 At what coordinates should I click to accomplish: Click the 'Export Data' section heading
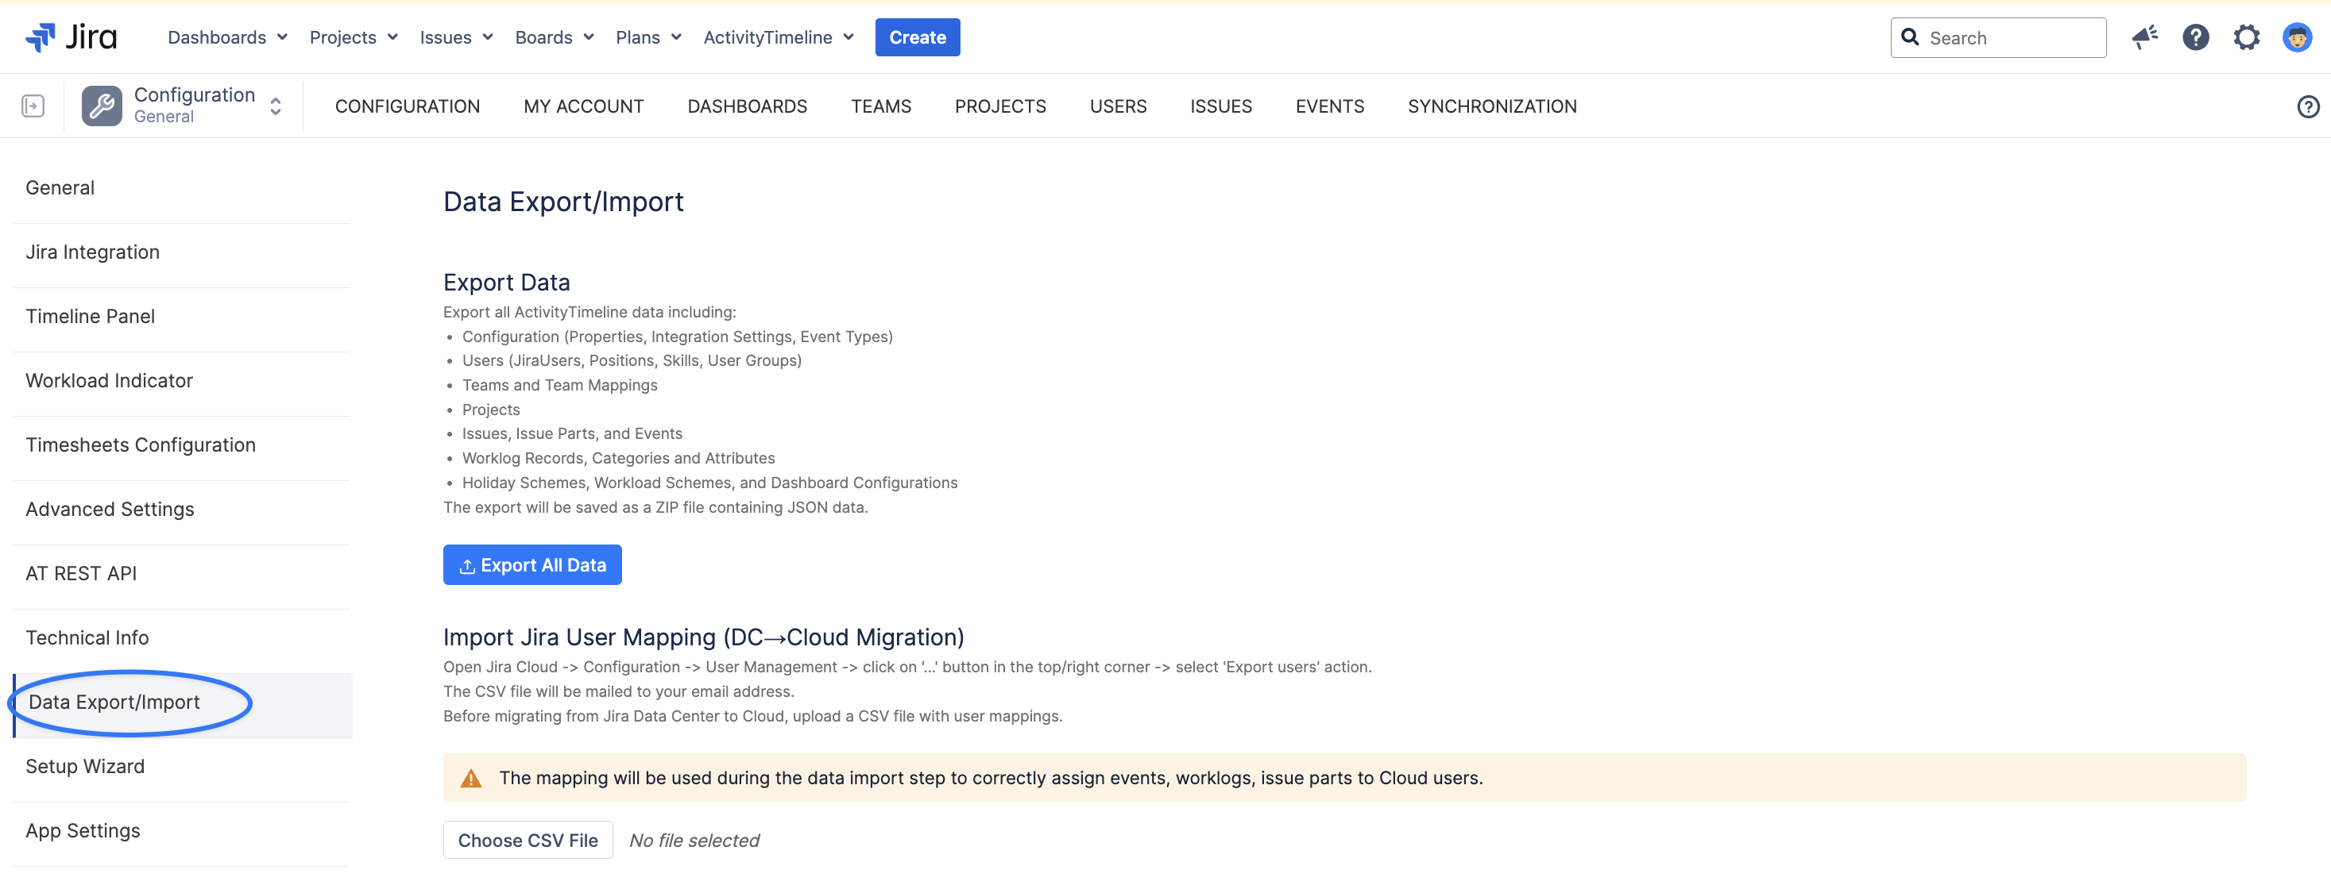coord(507,282)
